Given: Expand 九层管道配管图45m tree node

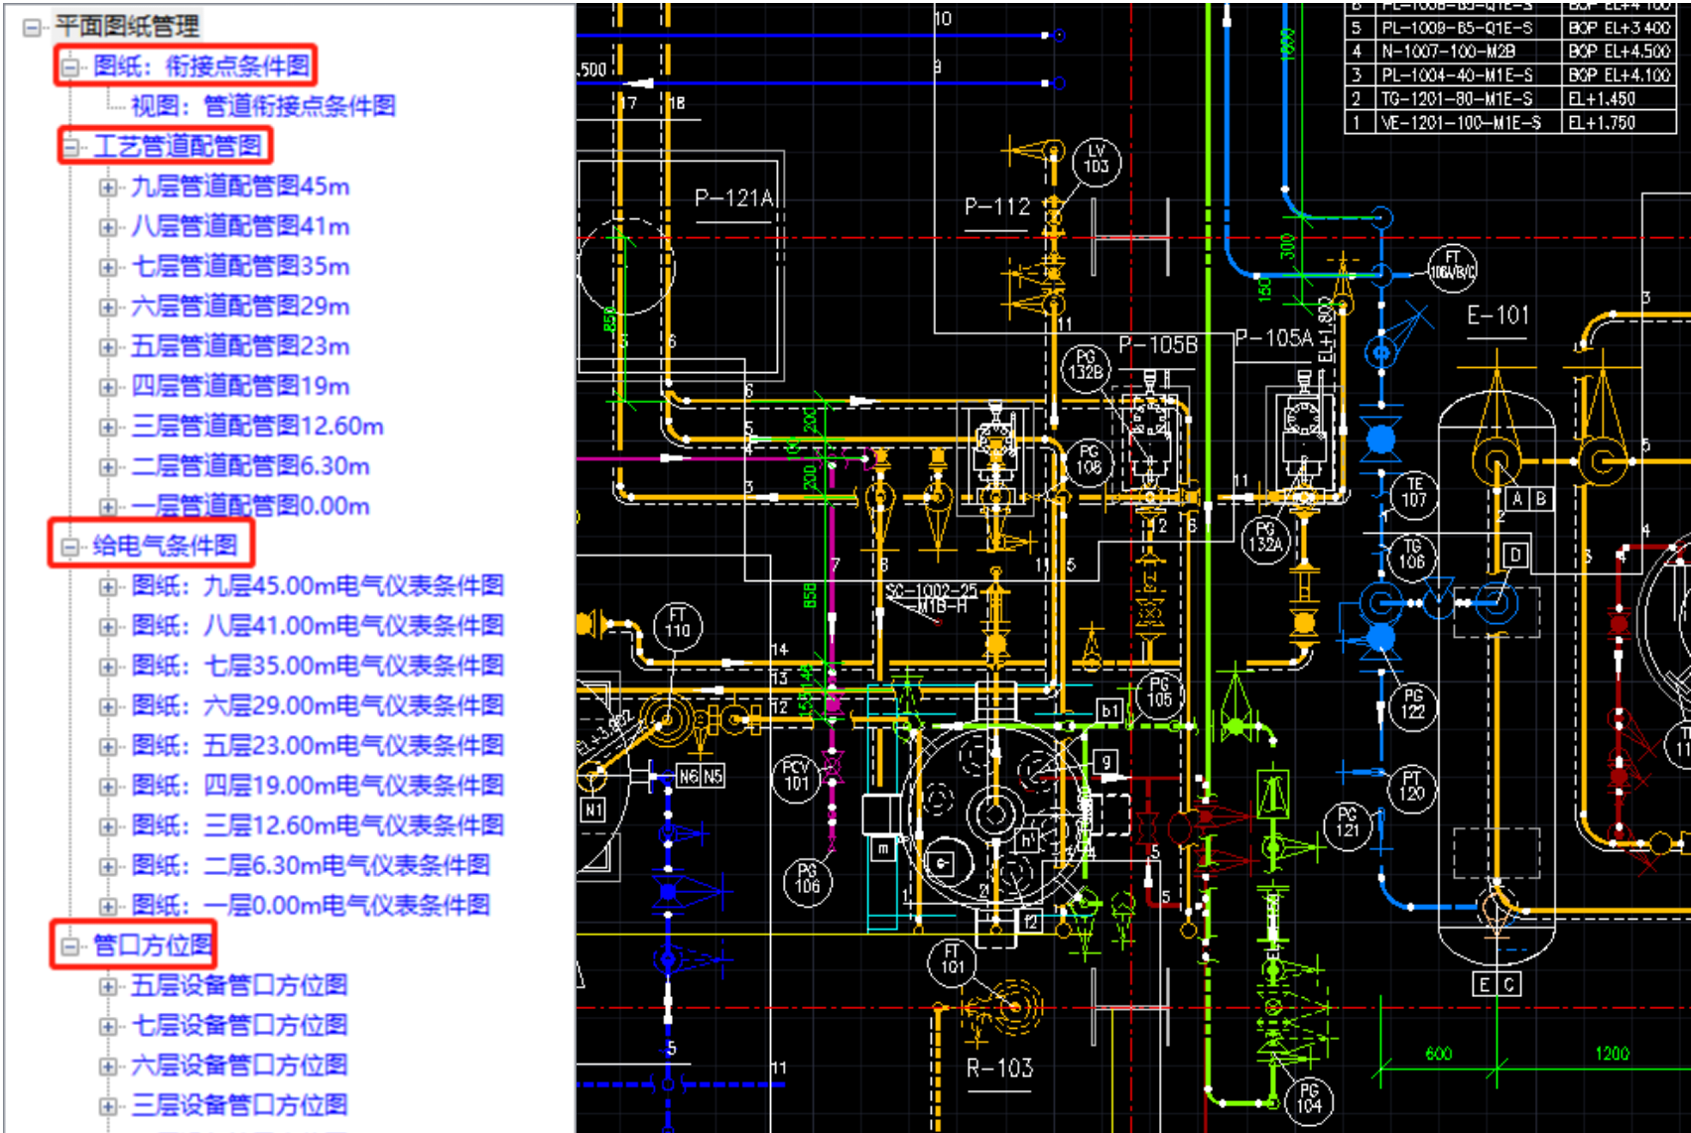Looking at the screenshot, I should click(x=107, y=188).
